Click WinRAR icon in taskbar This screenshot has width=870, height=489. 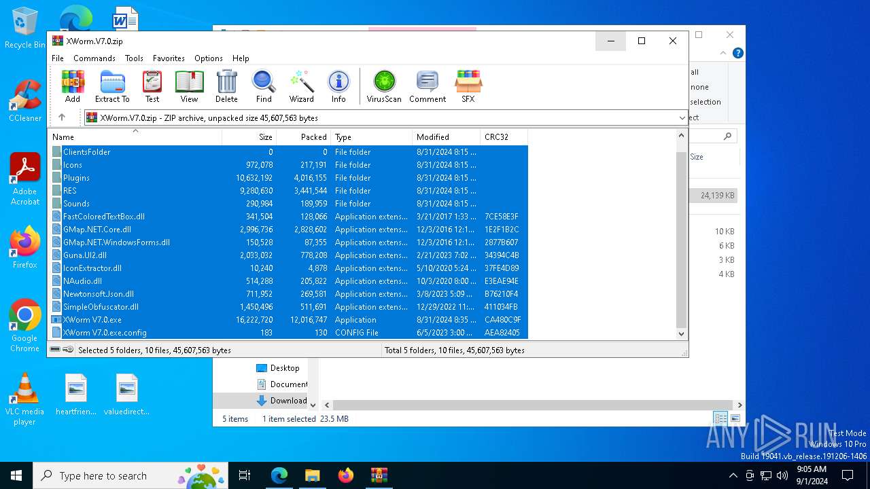[379, 475]
